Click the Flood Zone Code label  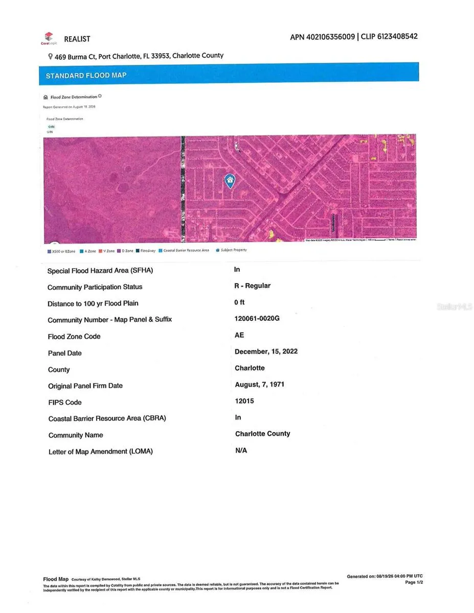(x=74, y=337)
